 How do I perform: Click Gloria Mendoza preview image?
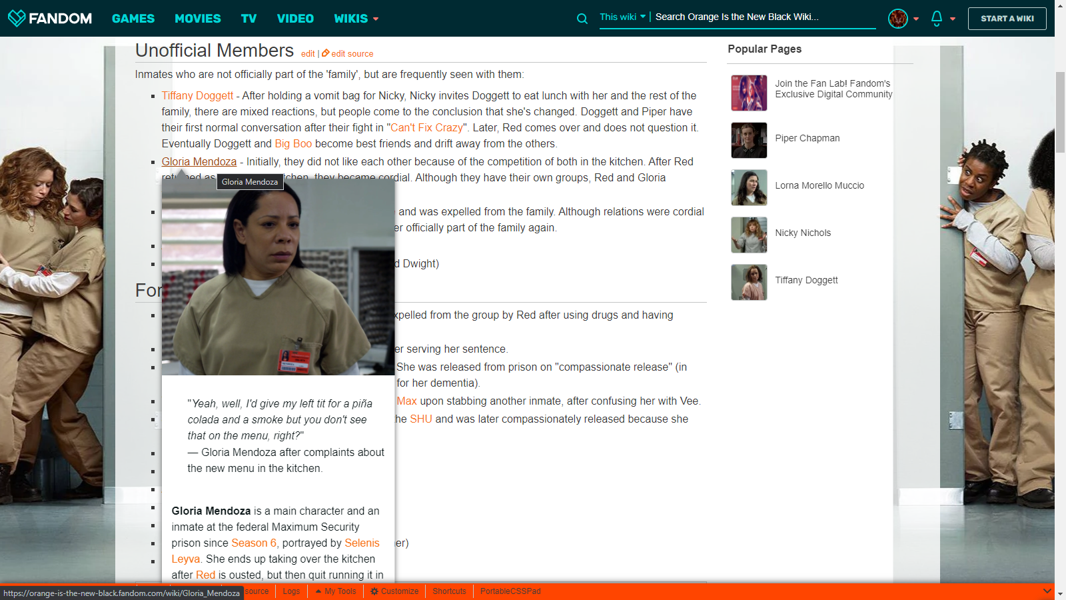(278, 277)
